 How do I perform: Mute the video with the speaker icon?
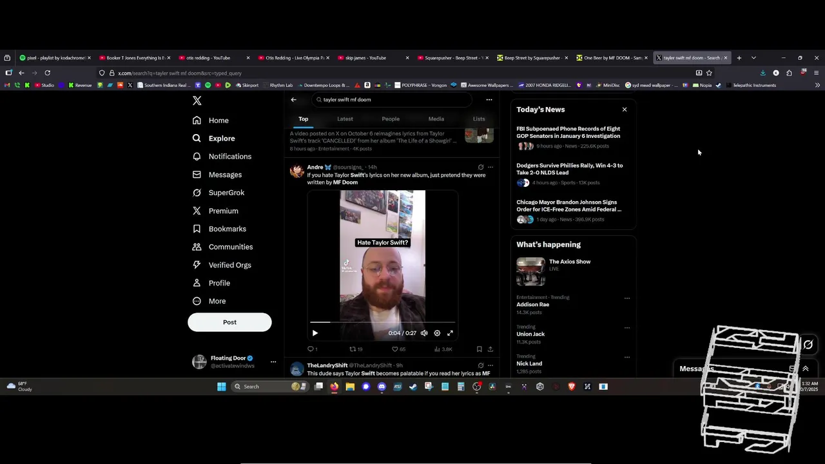pyautogui.click(x=424, y=333)
